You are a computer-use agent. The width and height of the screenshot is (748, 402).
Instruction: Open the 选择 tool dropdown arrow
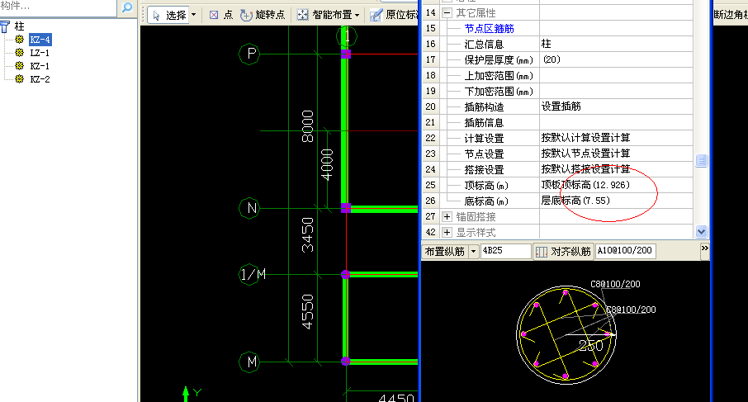coord(194,15)
